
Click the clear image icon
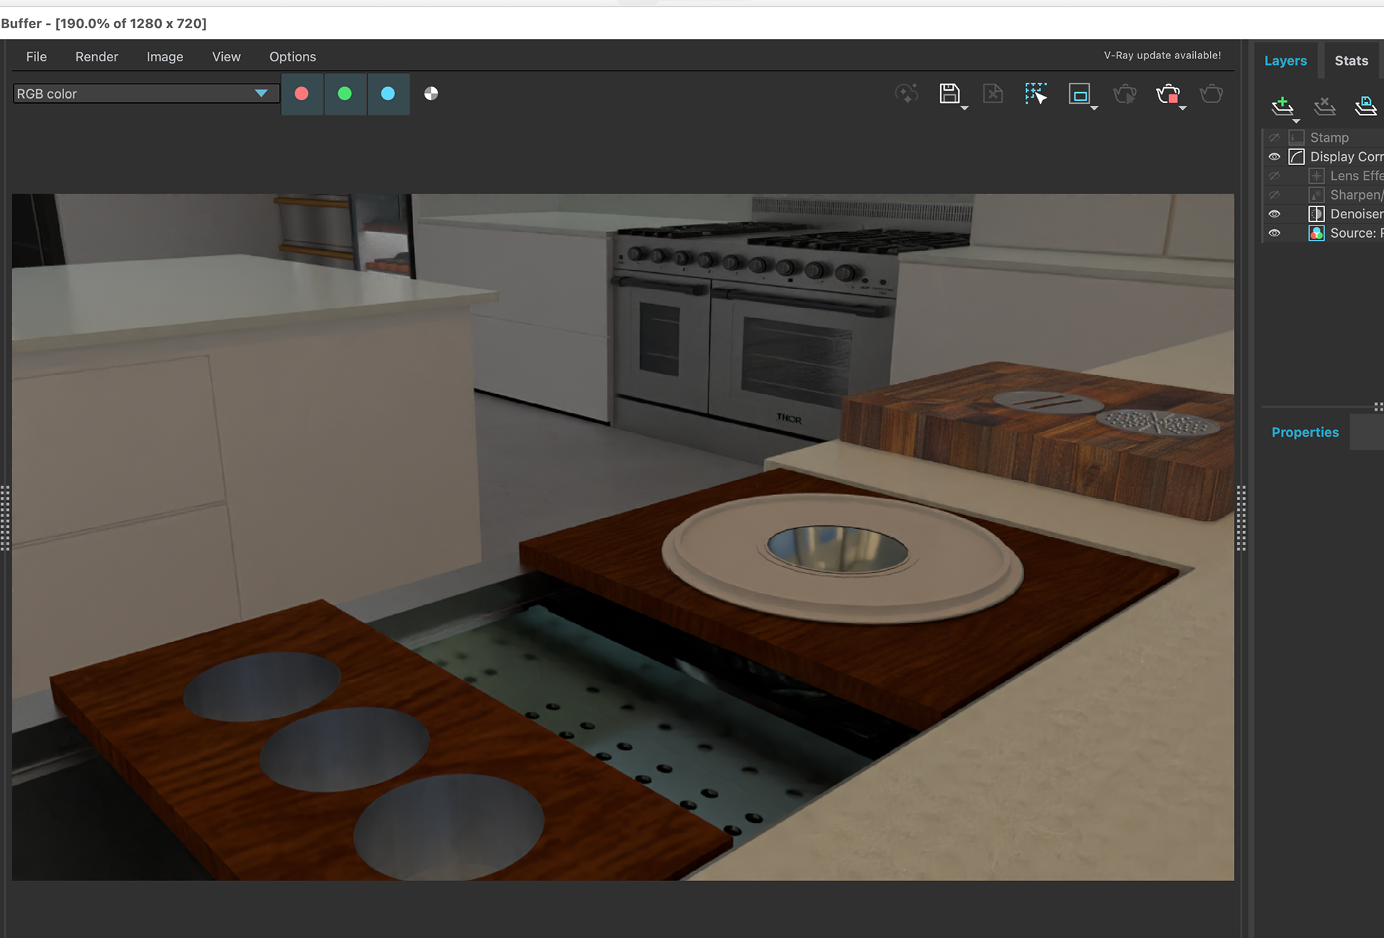pos(993,93)
